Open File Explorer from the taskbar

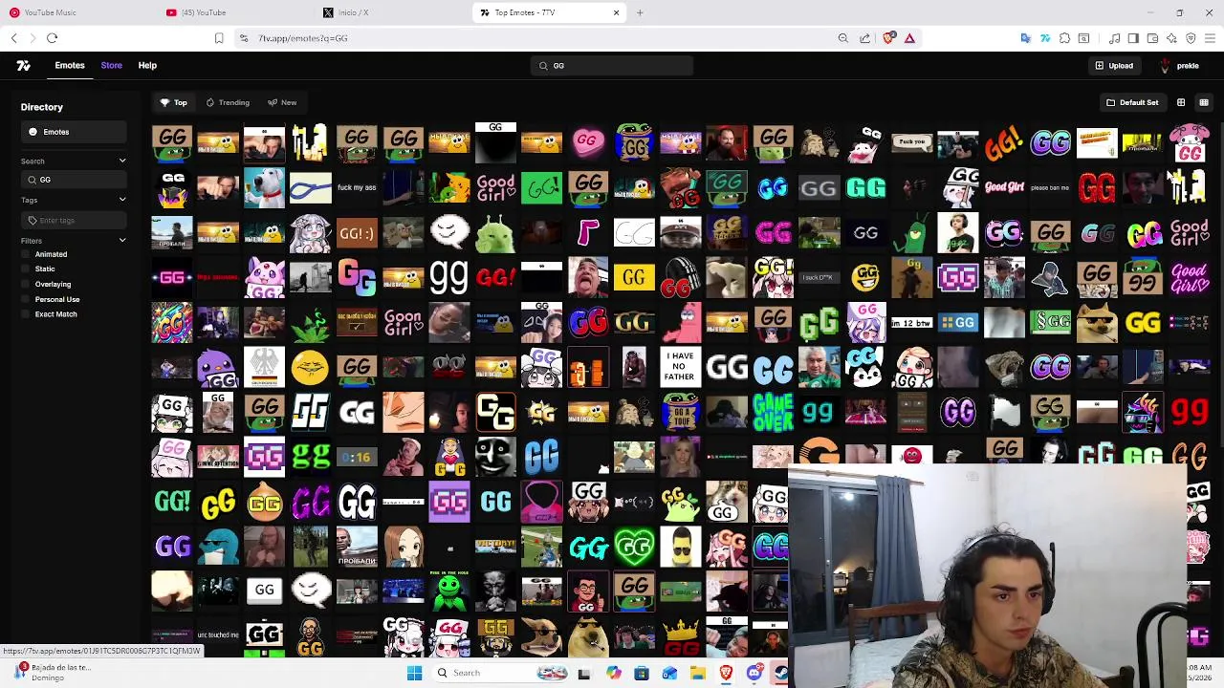pos(698,673)
